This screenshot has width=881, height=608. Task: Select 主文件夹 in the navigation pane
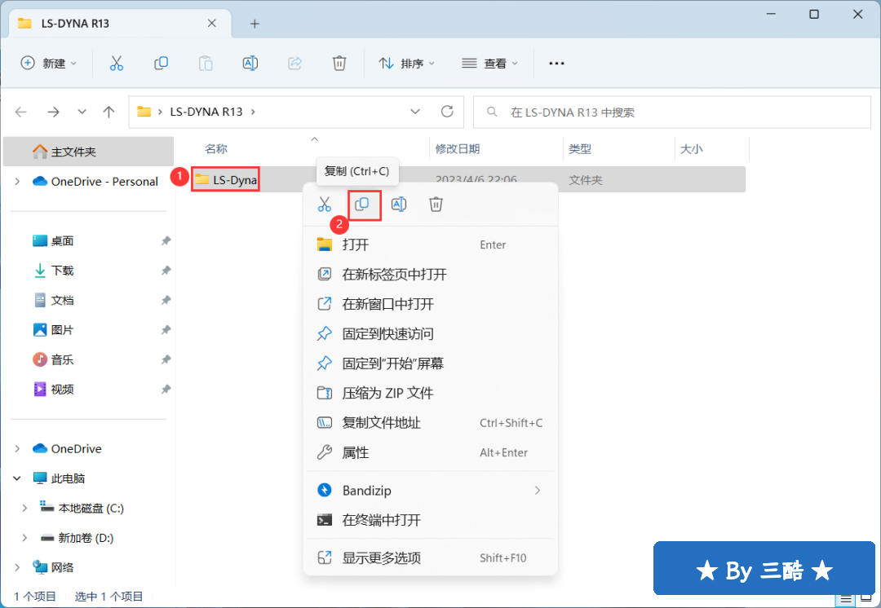[x=88, y=152]
